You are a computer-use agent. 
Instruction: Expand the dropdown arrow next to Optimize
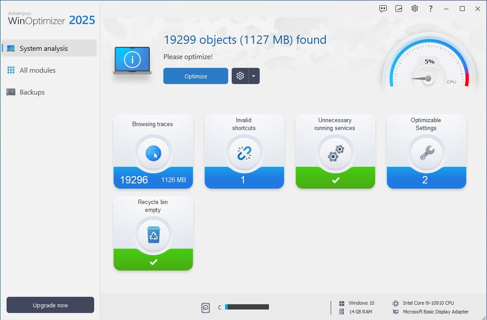254,76
